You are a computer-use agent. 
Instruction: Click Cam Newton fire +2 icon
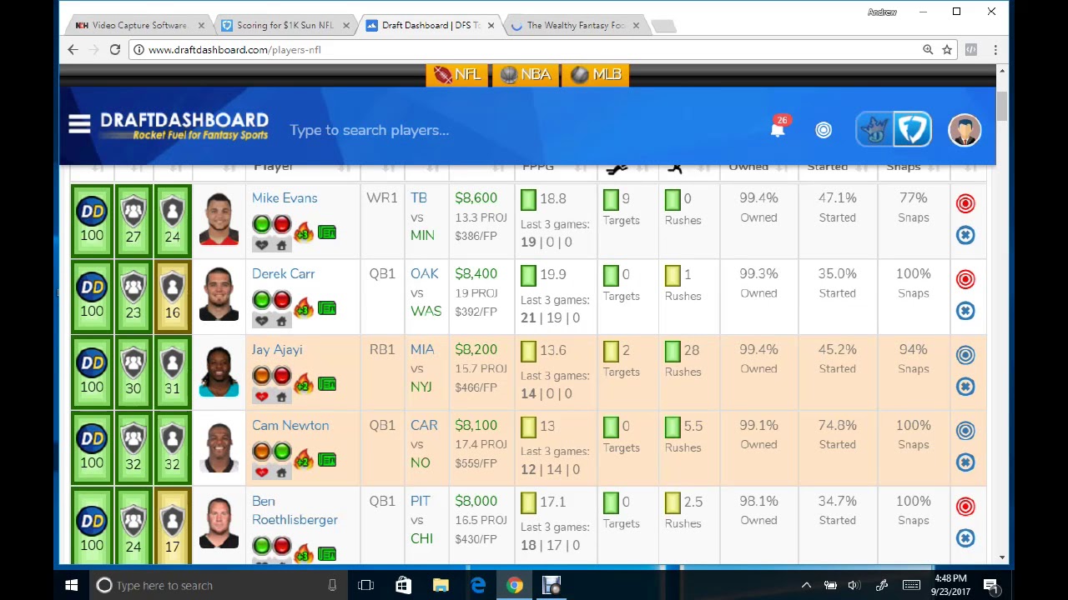[x=304, y=458]
